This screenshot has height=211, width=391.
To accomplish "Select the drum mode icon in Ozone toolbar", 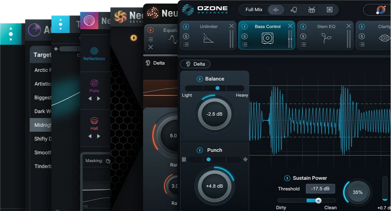I will click(311, 10).
